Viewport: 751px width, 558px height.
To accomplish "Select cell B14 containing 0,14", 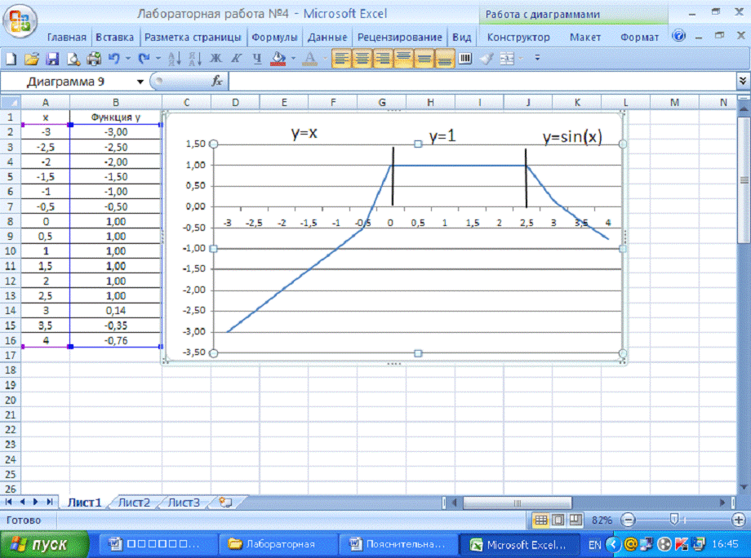I will (116, 311).
